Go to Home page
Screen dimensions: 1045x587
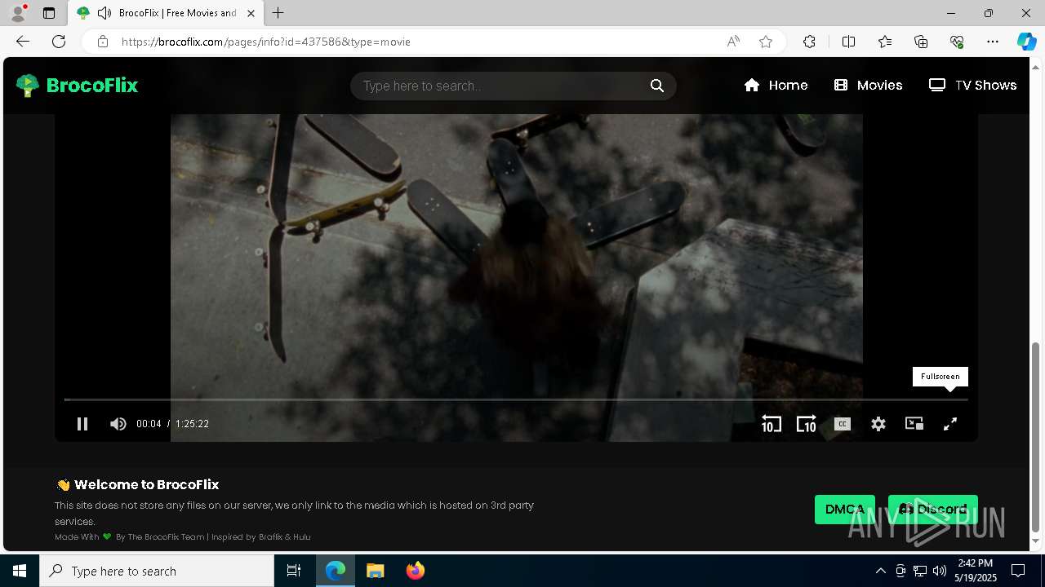click(x=776, y=86)
